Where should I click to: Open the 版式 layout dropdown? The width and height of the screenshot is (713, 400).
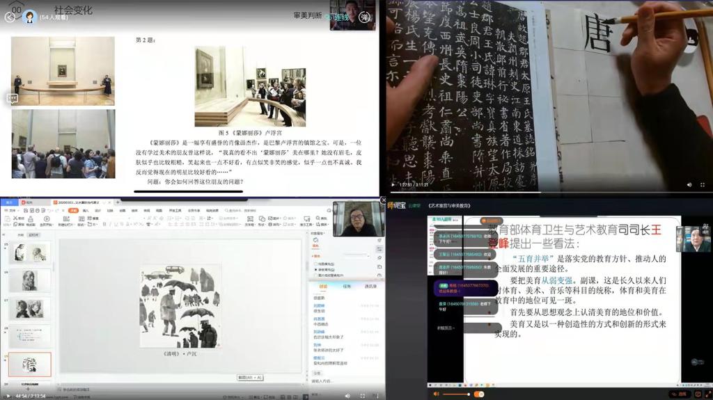point(81,224)
